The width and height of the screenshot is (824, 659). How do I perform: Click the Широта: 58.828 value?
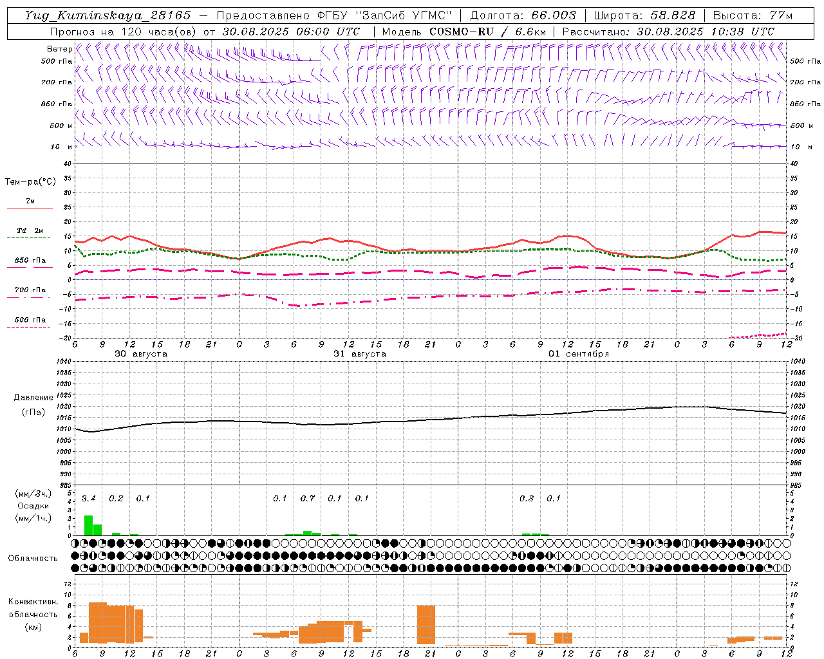click(x=644, y=15)
